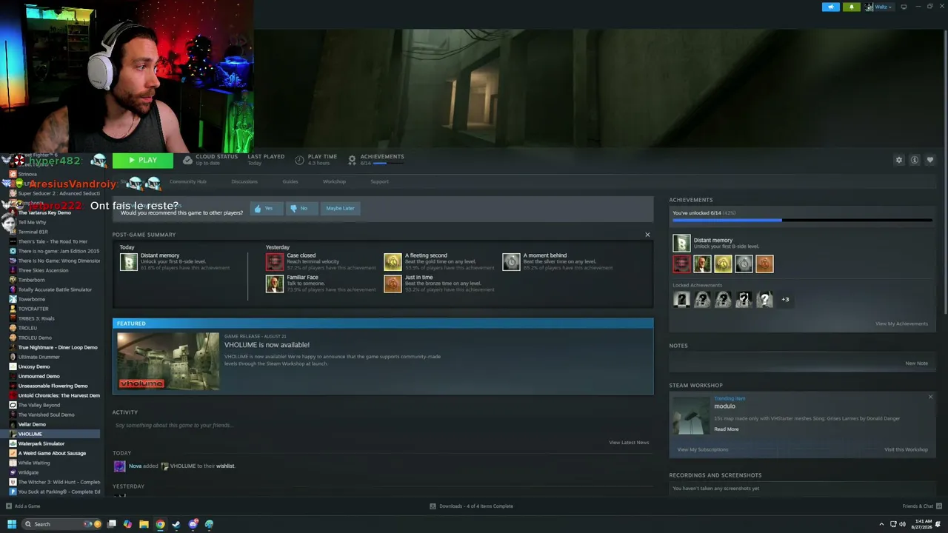Screen dimensions: 948x533
Task: Open View My Achievements link
Action: click(901, 324)
